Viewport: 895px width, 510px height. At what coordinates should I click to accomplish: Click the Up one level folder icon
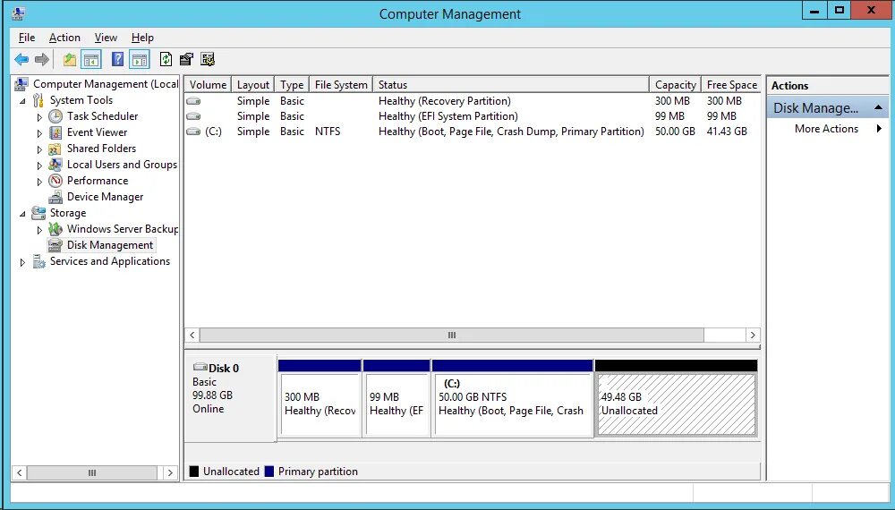coord(70,59)
